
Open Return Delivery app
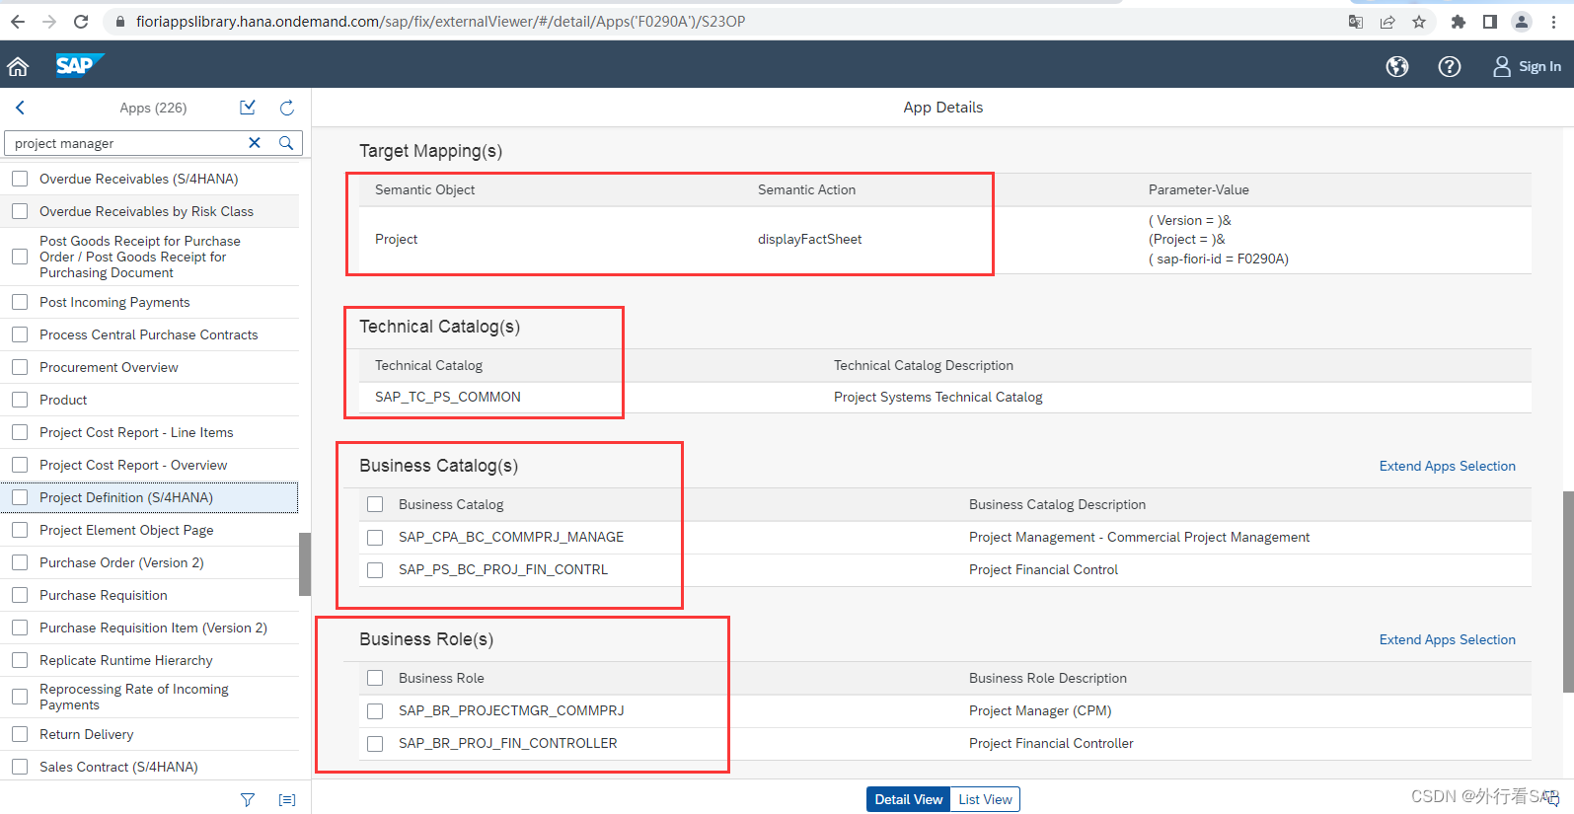click(87, 734)
